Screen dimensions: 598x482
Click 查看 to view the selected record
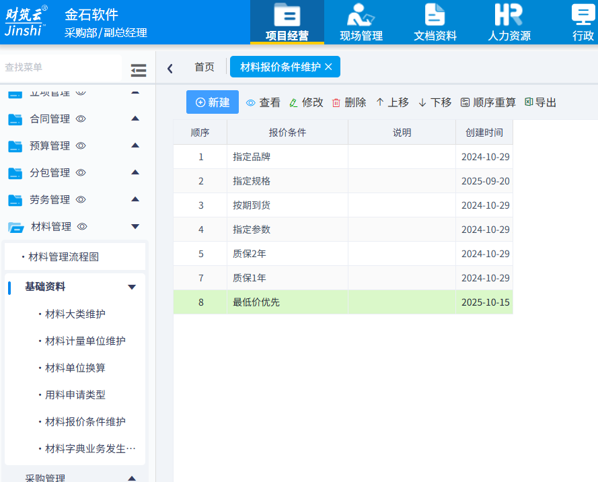pyautogui.click(x=263, y=102)
